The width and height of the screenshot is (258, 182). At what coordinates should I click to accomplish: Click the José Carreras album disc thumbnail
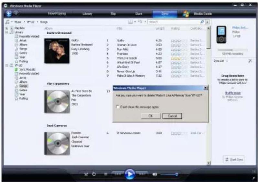point(57,143)
